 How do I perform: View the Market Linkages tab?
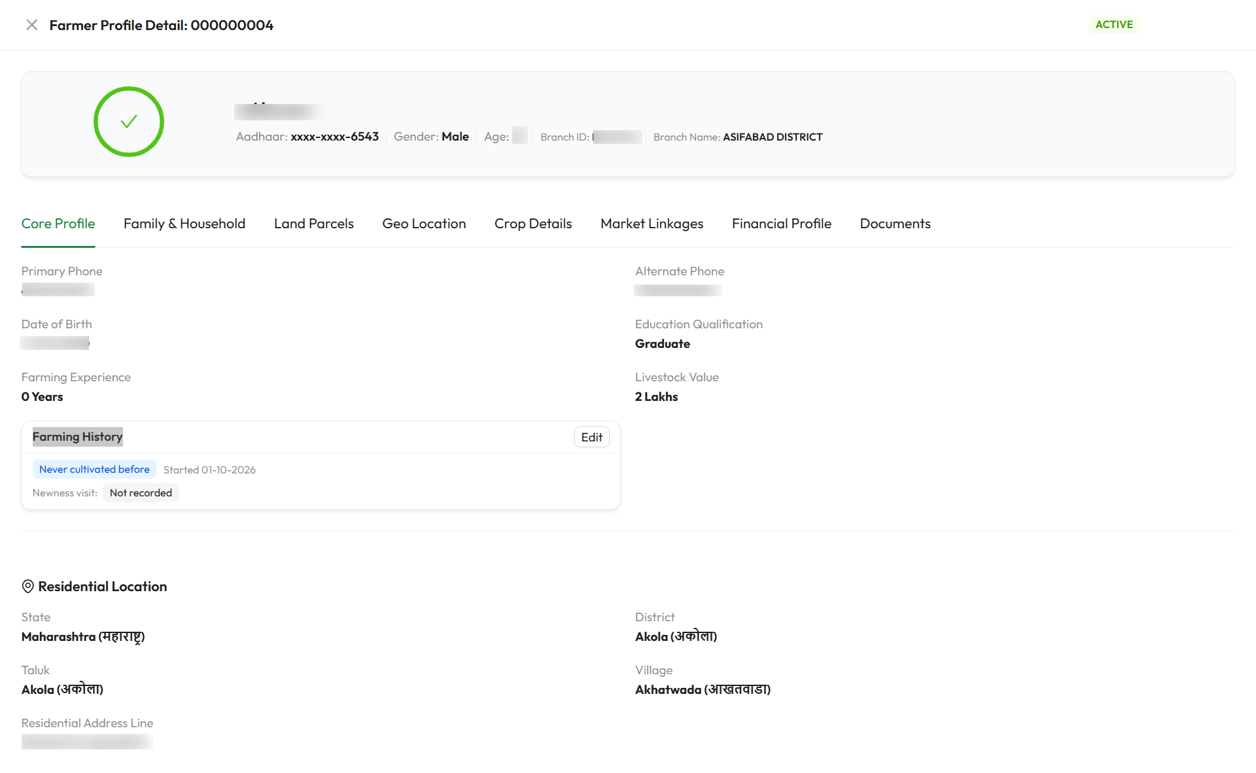point(652,224)
